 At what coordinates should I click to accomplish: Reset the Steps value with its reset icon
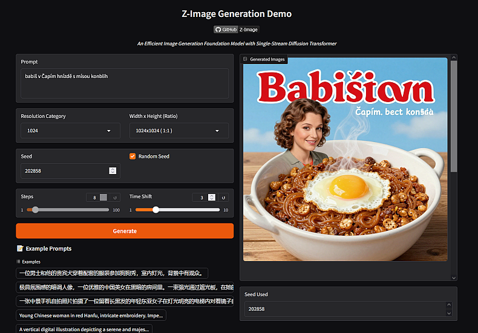tap(114, 197)
